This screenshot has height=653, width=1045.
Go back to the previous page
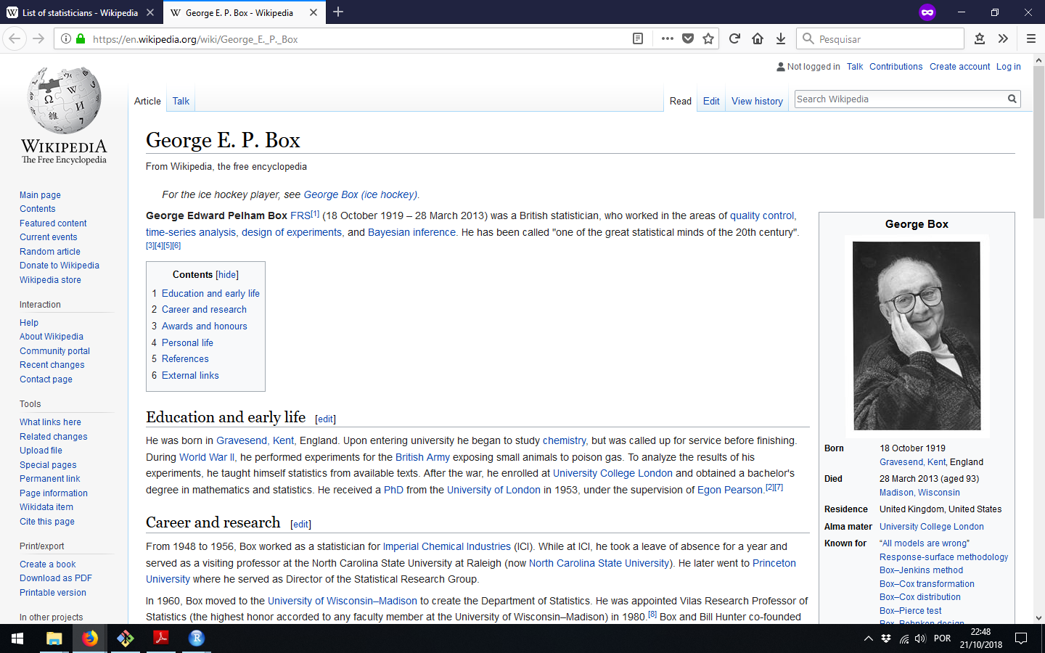(15, 38)
